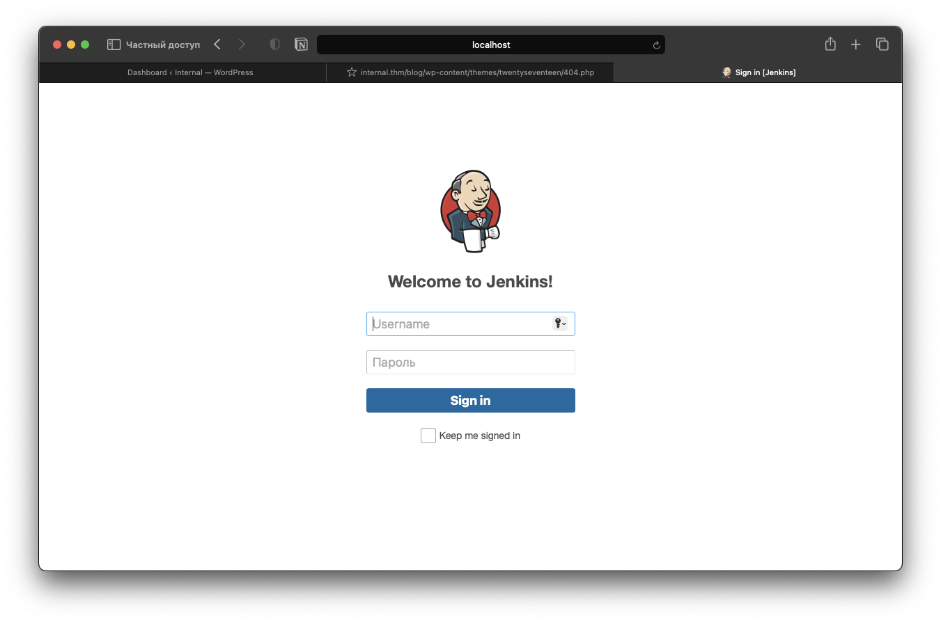Screen dimensions: 941x622
Task: Click the Частный доступ private label
Action: [162, 45]
